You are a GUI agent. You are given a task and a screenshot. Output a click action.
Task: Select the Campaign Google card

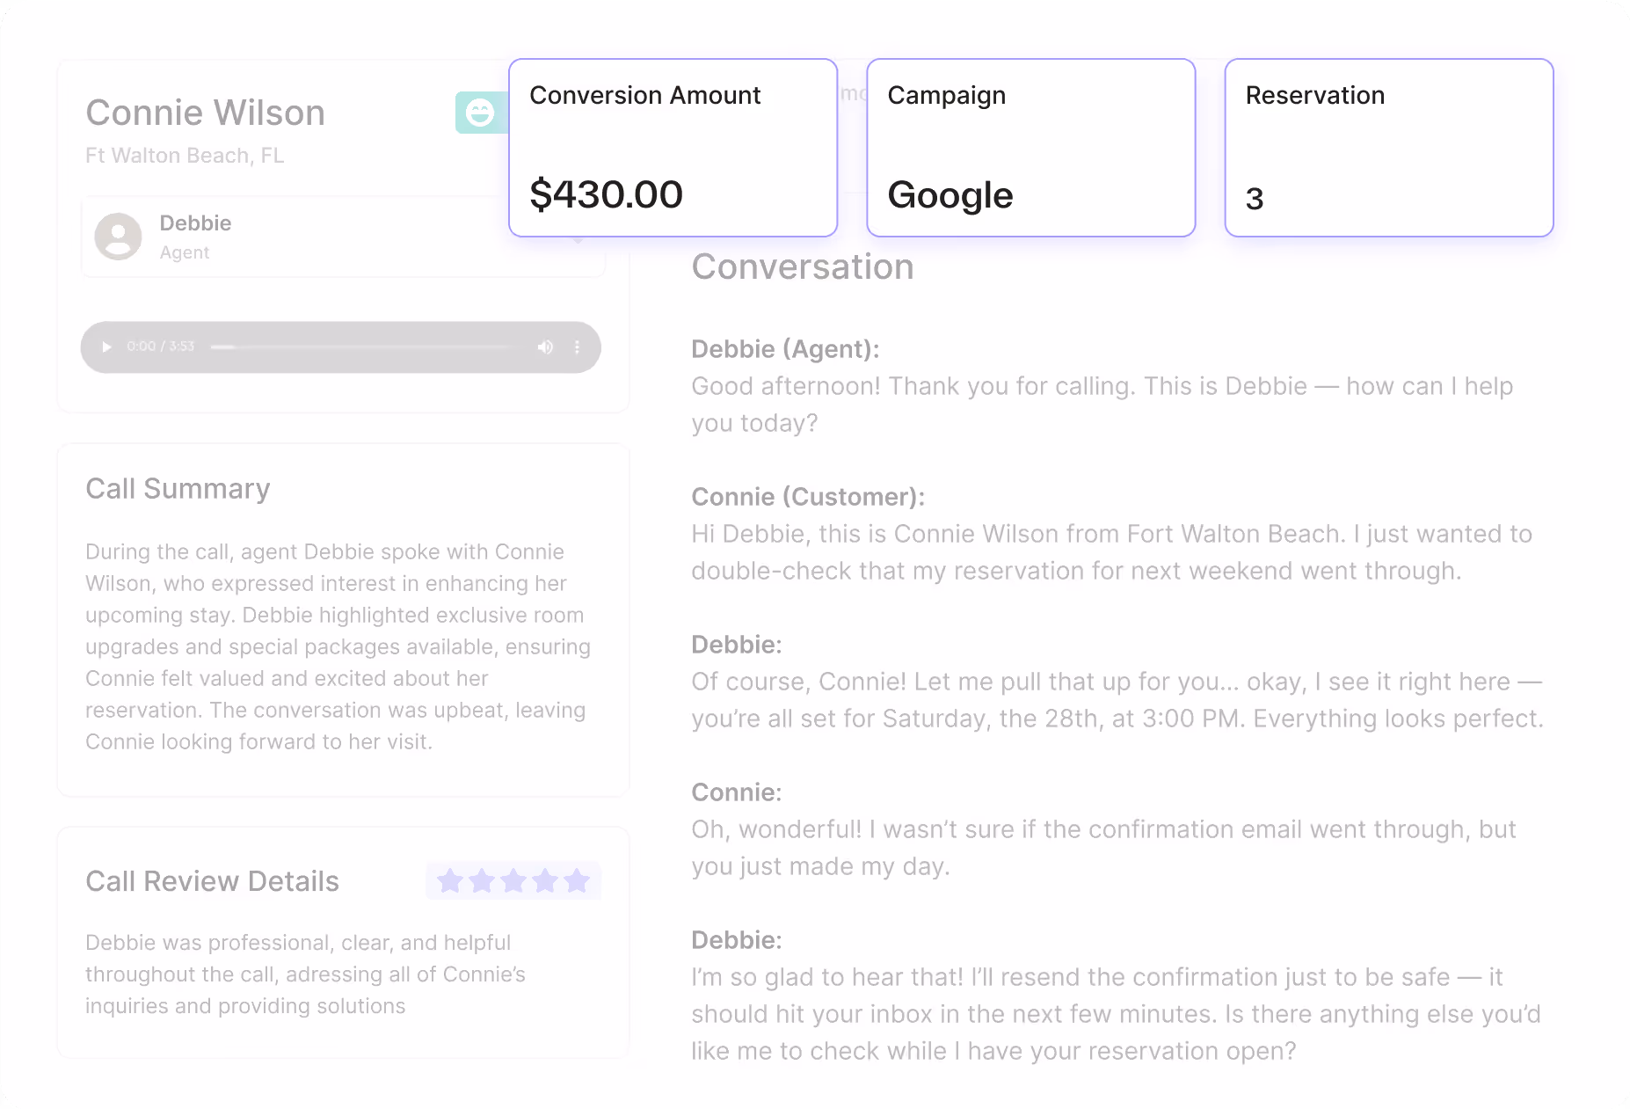click(x=1030, y=148)
